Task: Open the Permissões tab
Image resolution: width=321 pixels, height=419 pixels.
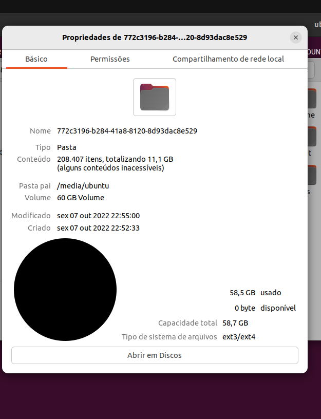Action: tap(110, 59)
